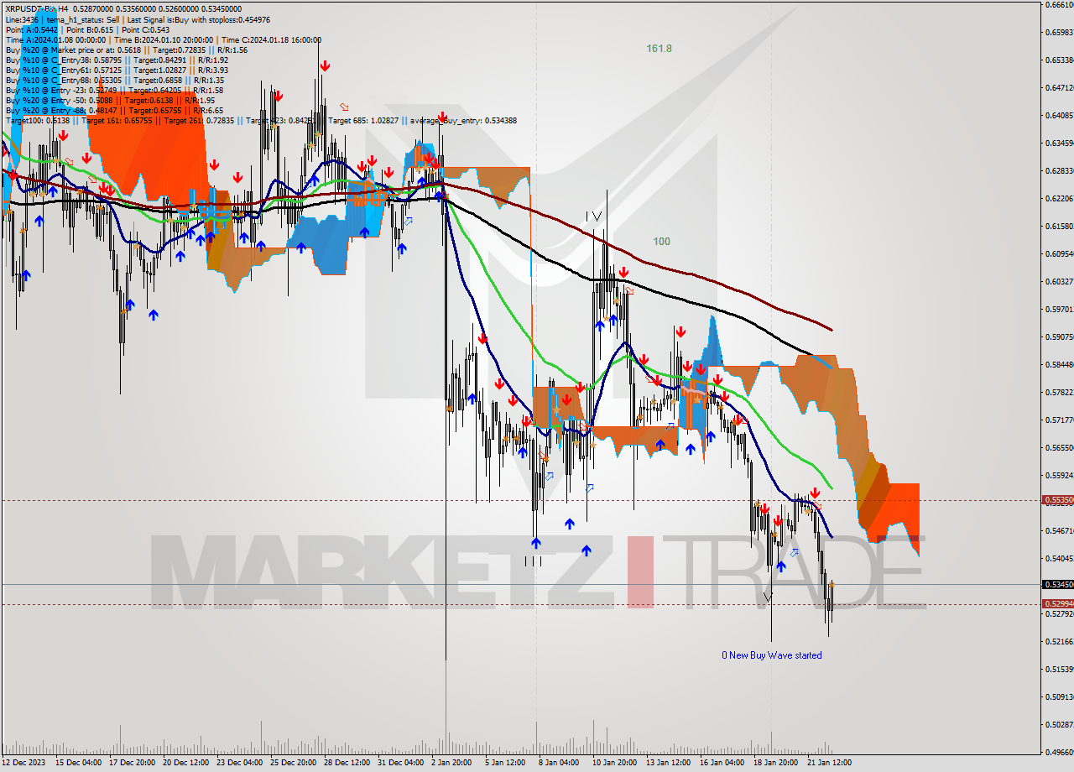Click the 'I I I' wave label near 8 Jan

click(x=534, y=561)
